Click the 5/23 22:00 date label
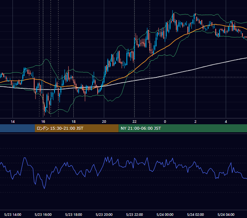The image size is (247, 218). pos(134,214)
